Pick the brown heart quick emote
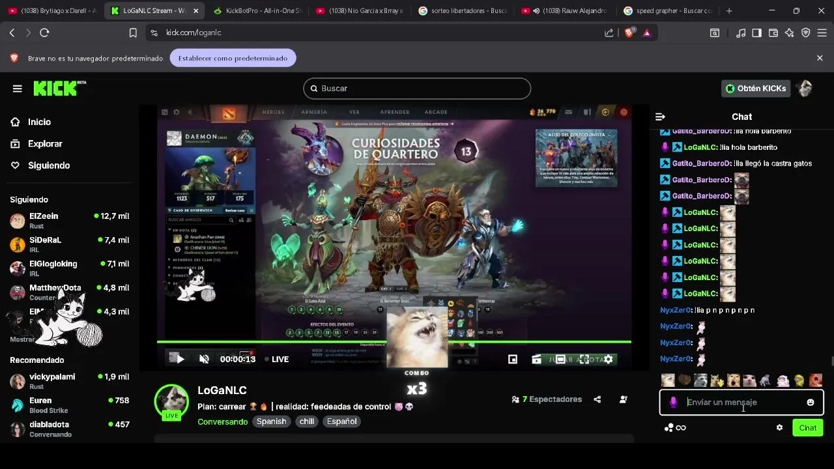The height and width of the screenshot is (469, 834). click(x=684, y=380)
